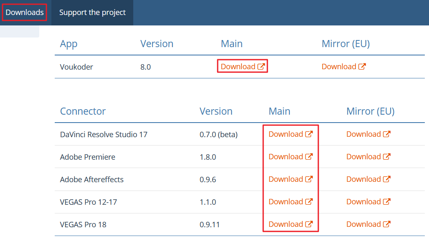Open the Downloads tab

coord(25,12)
